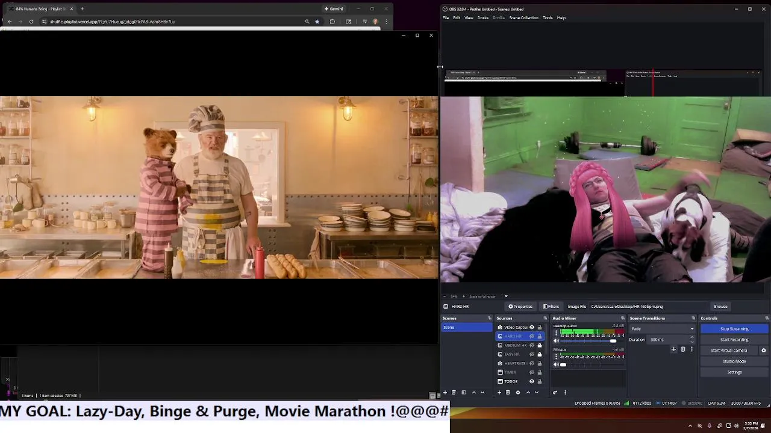Toggle visibility of Video Capture source
This screenshot has width=771, height=433.
coord(532,327)
